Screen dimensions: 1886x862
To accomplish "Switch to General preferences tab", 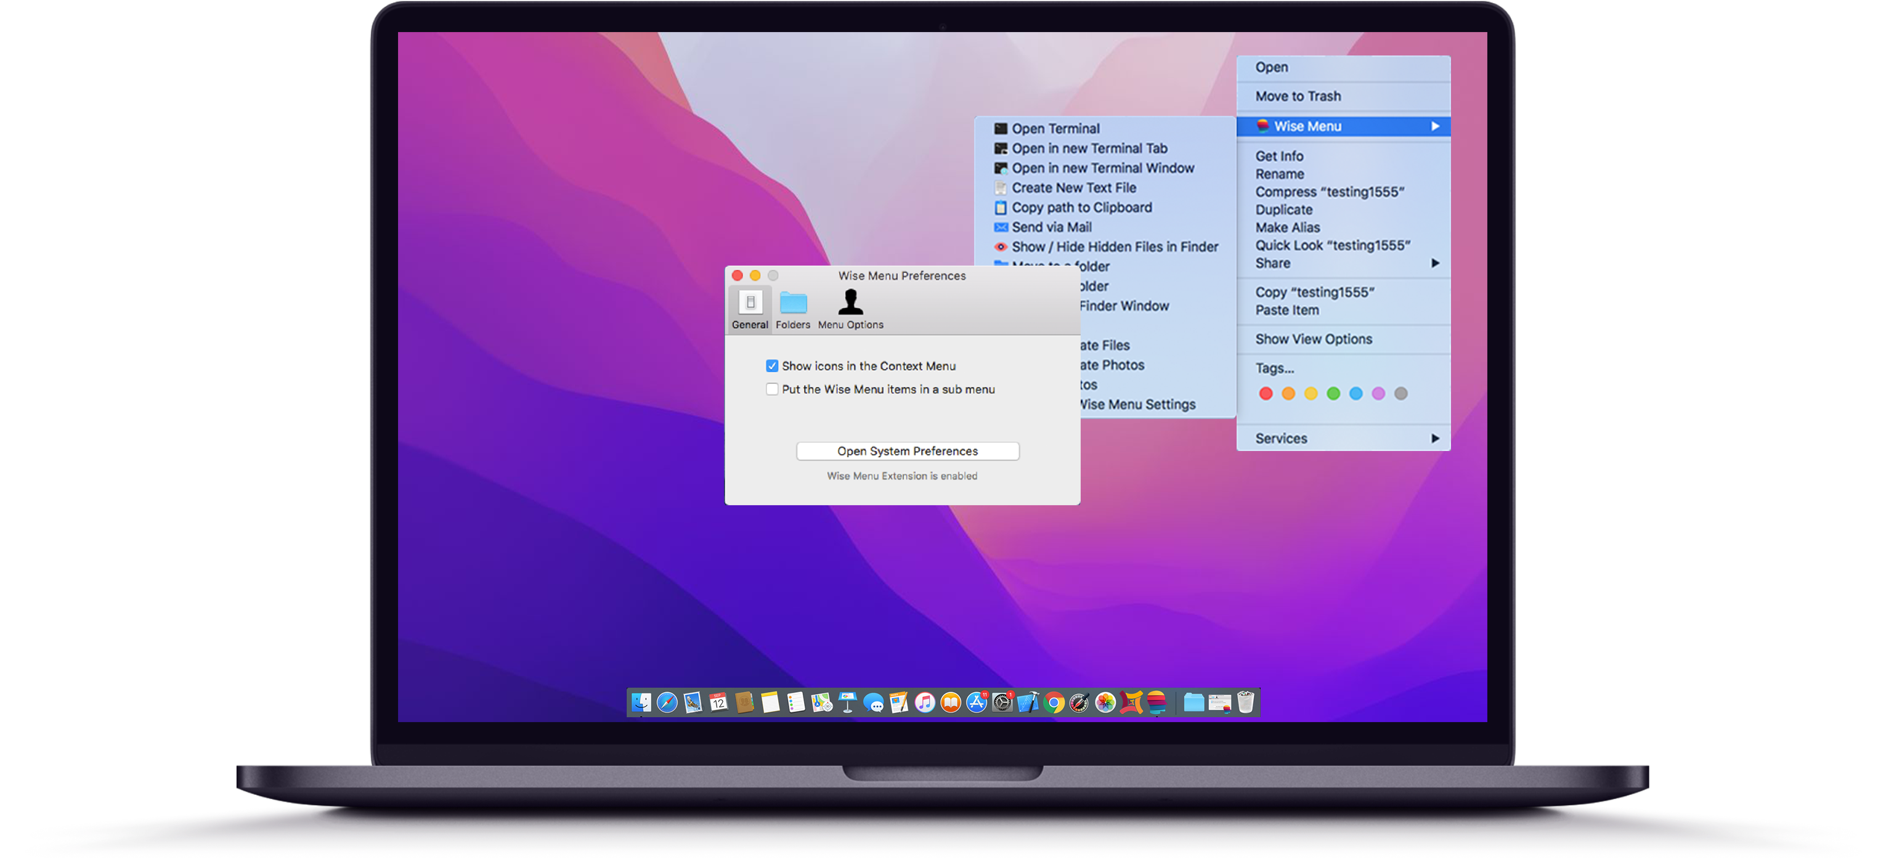I will click(750, 311).
